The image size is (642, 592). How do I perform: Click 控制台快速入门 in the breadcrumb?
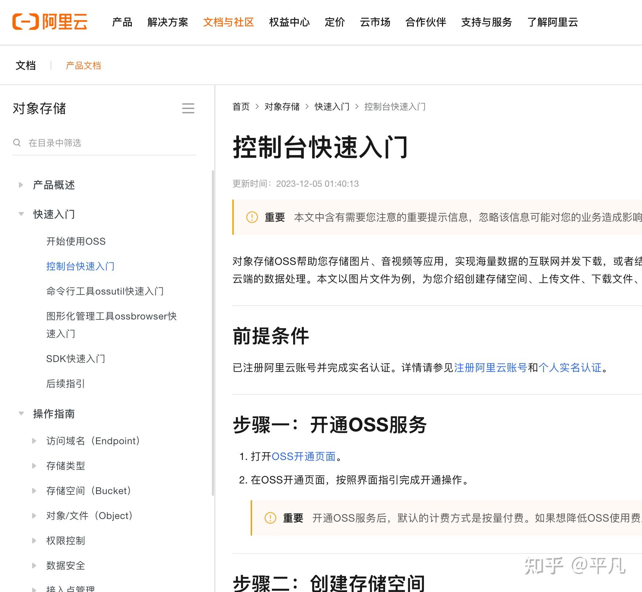(x=395, y=106)
